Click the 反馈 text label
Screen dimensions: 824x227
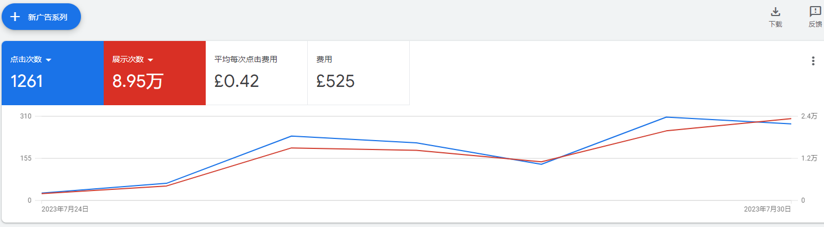(x=815, y=24)
